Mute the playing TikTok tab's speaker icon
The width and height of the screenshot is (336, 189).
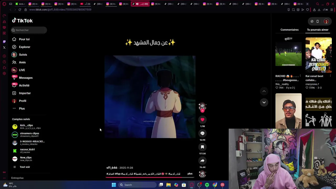[137, 4]
